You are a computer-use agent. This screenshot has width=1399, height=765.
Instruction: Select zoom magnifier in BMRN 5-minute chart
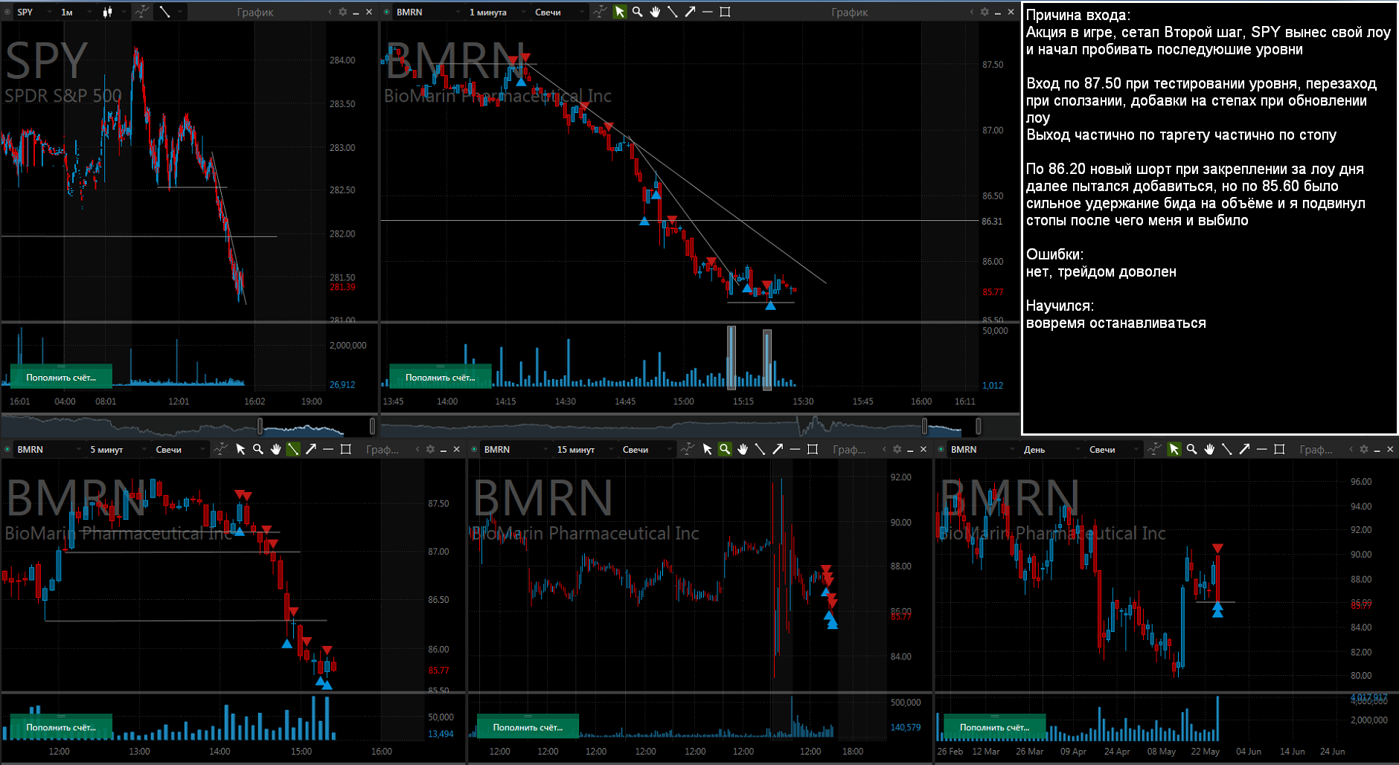pos(258,449)
